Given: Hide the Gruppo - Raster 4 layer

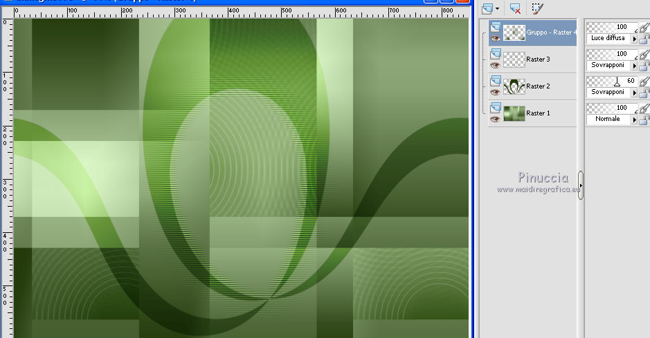Looking at the screenshot, I should 495,39.
